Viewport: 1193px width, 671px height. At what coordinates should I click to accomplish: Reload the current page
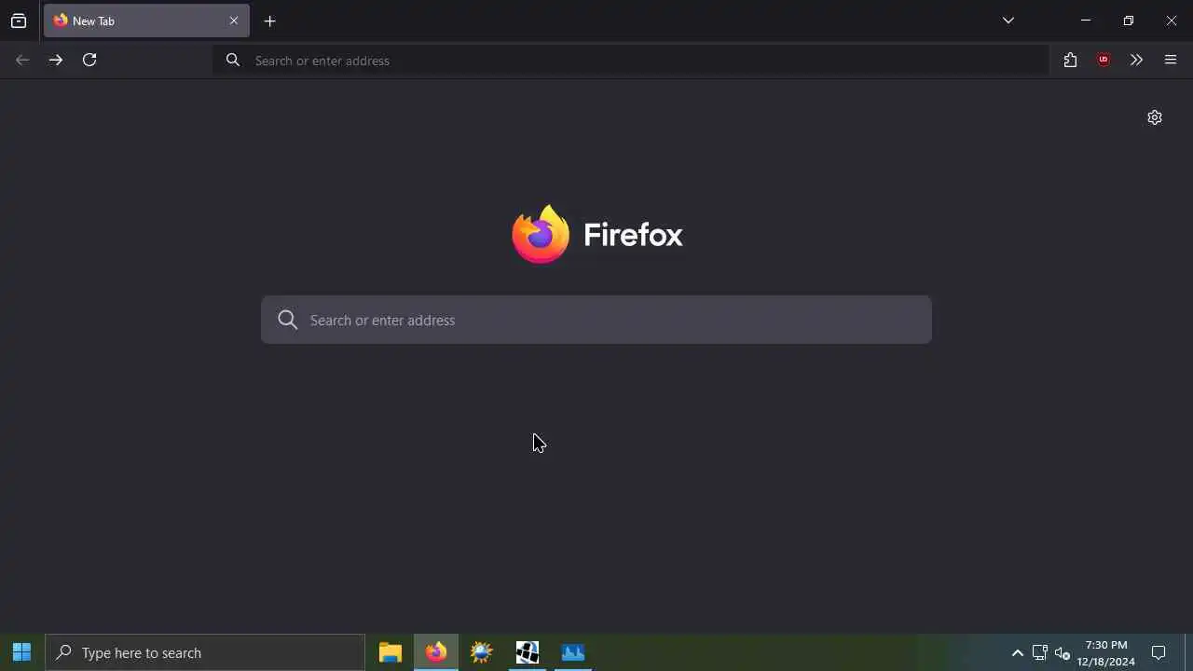click(89, 60)
